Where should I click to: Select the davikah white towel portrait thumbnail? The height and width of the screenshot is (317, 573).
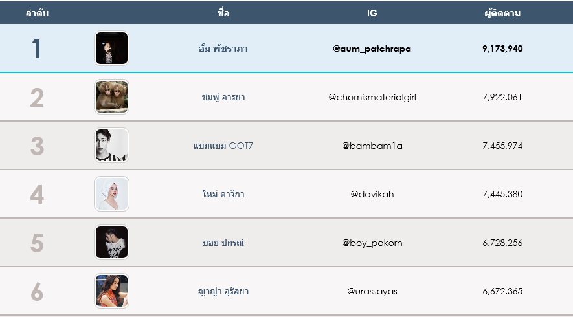click(112, 194)
